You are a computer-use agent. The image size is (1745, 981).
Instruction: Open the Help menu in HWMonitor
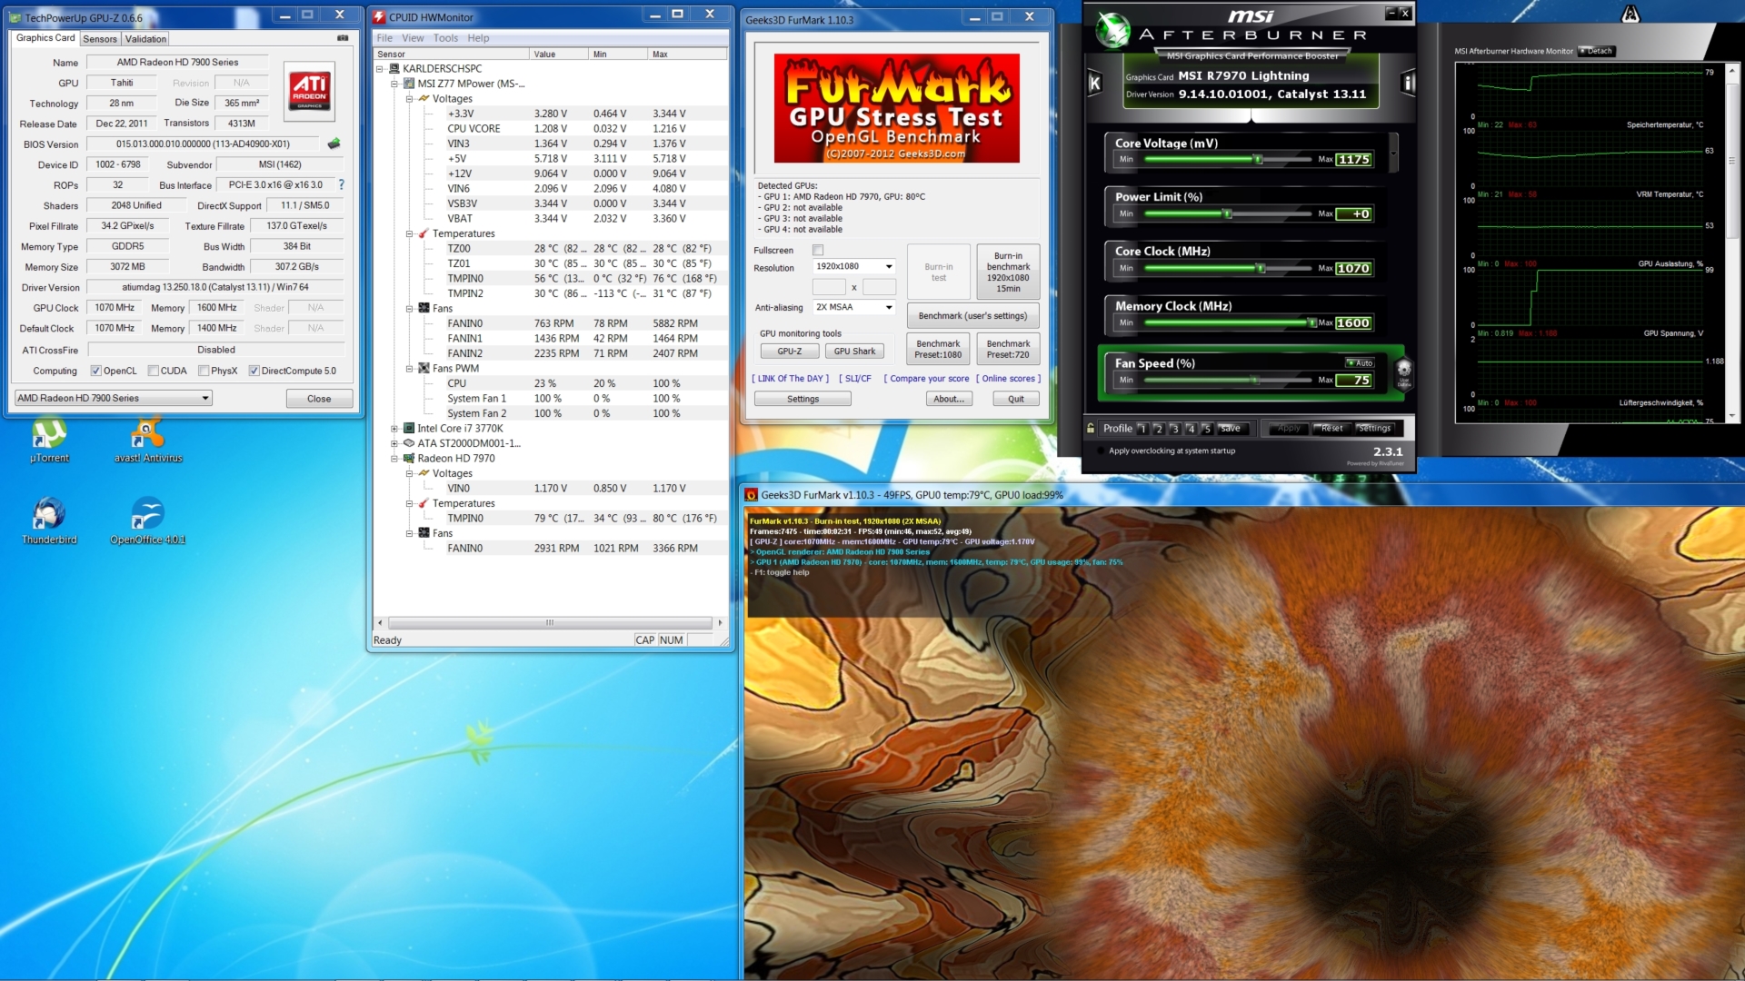[x=478, y=38]
